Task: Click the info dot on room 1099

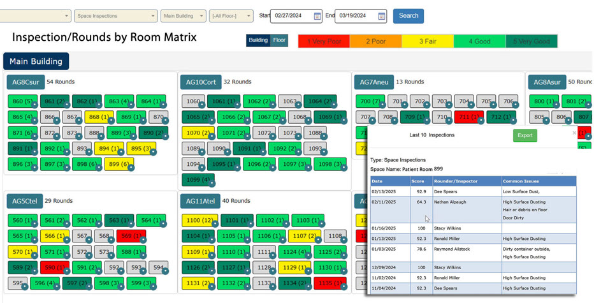Action: [212, 184]
